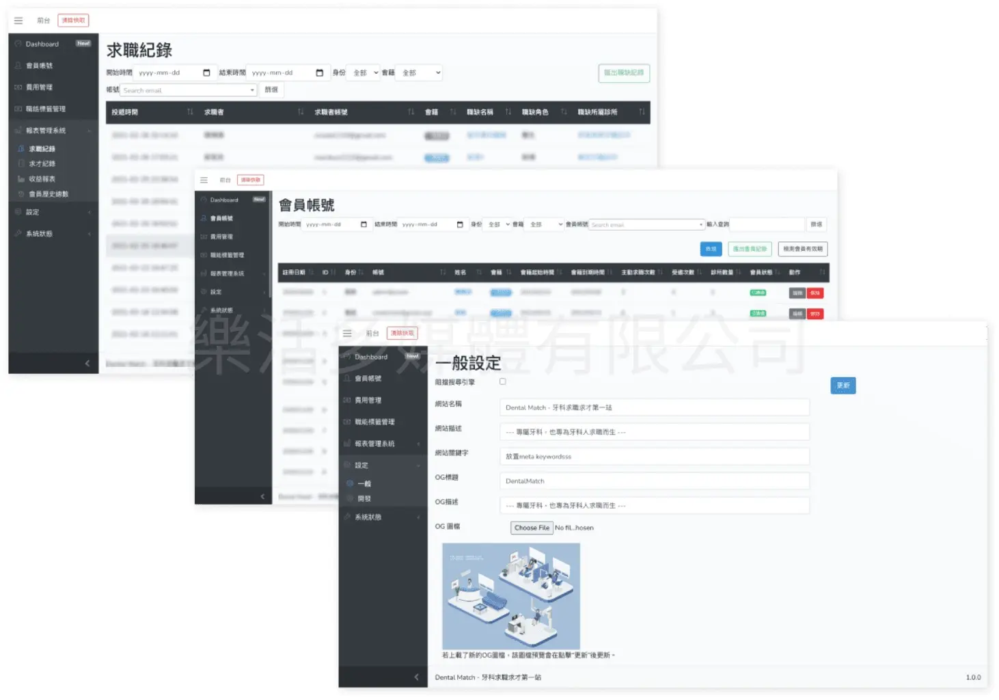Expand Search email combo box on 求職紀錄

[x=252, y=90]
